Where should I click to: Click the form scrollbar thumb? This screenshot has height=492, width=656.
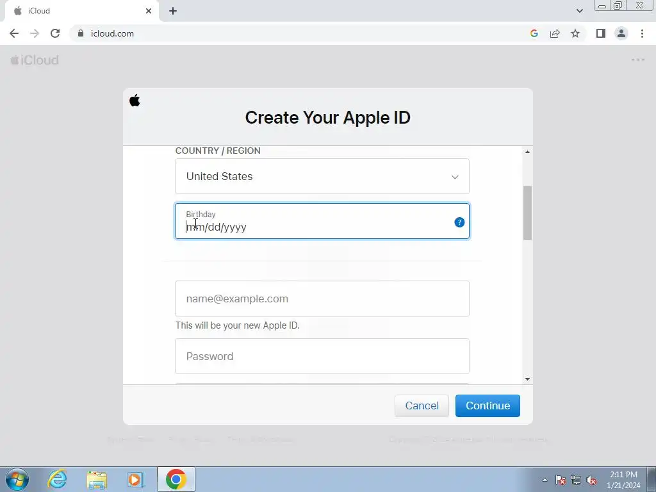(527, 213)
